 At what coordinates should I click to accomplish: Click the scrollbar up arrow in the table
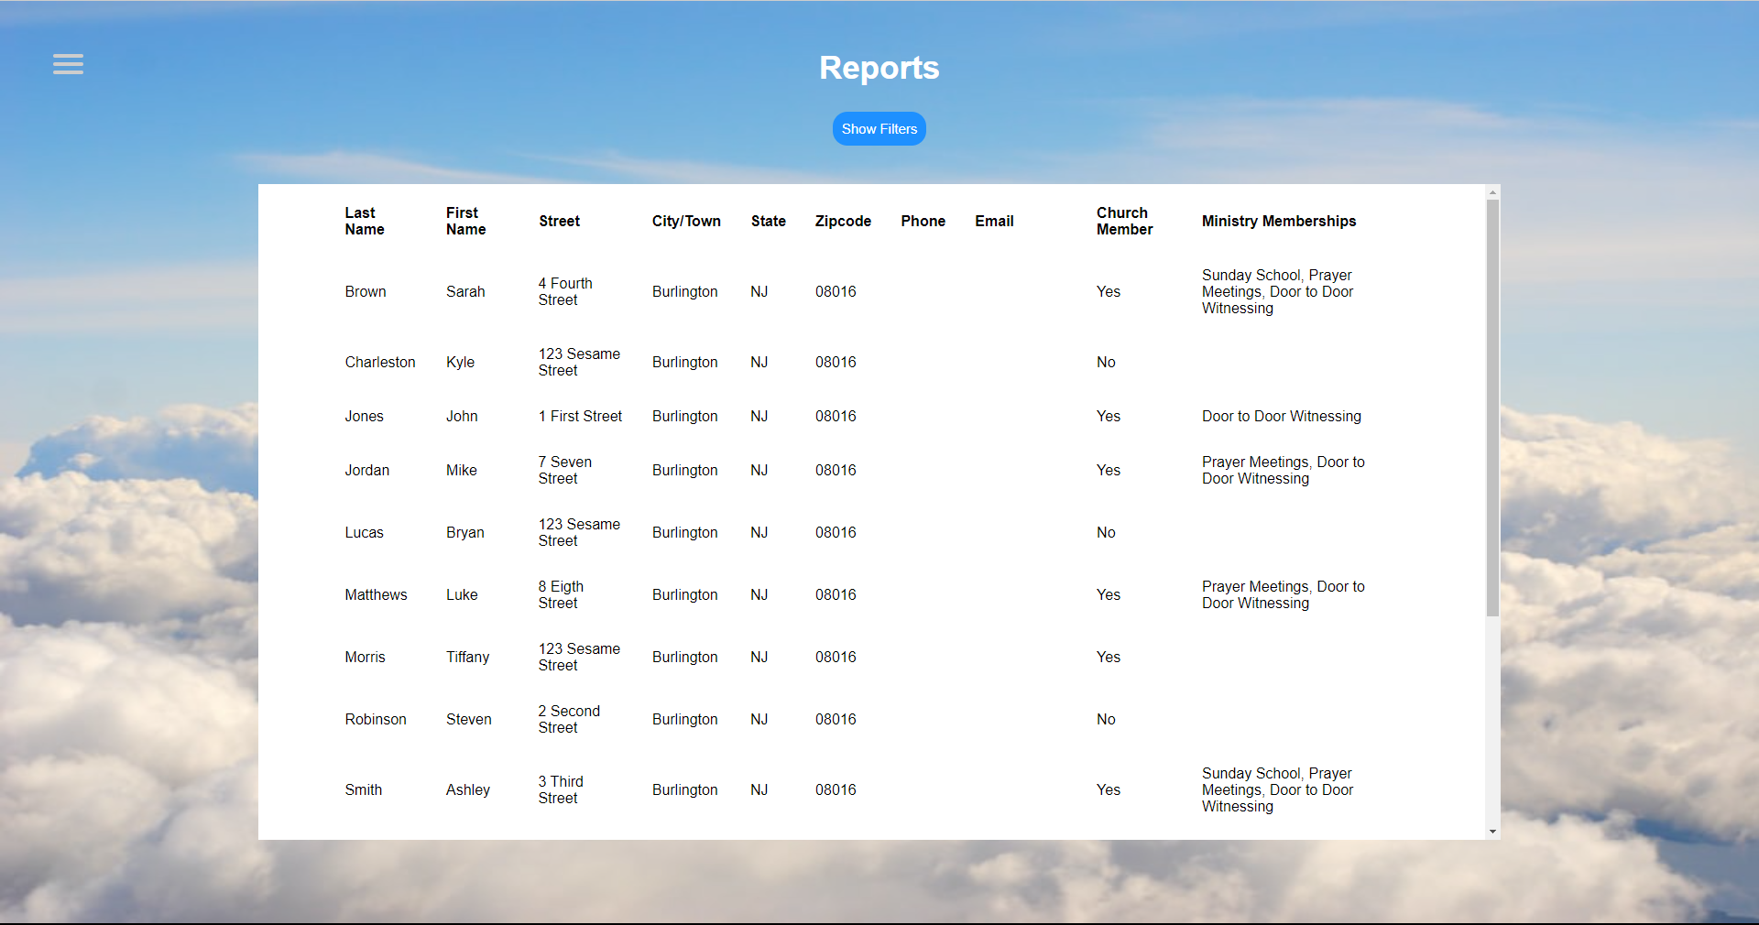pos(1492,192)
